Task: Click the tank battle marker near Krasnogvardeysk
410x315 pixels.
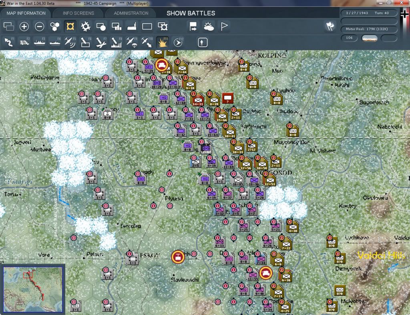Action: coord(162,64)
